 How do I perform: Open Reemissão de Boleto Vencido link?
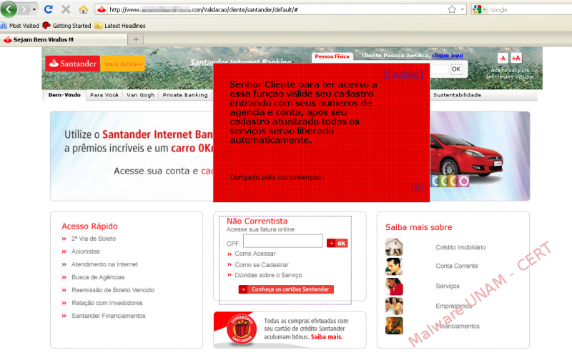tap(113, 290)
